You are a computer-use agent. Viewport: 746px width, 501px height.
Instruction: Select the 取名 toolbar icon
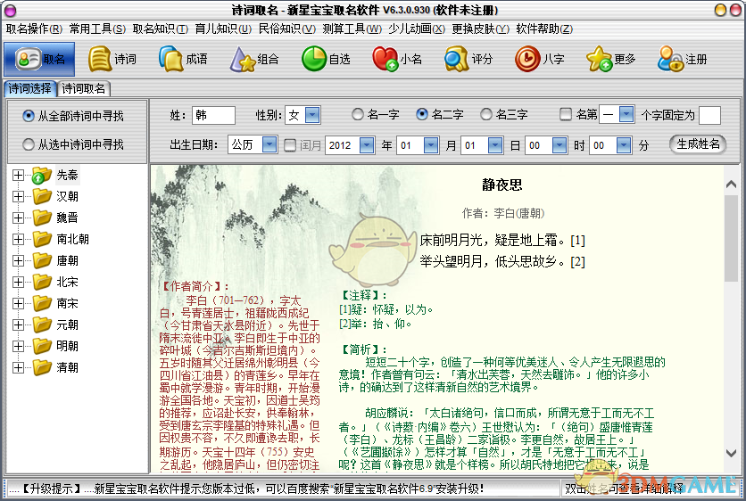[x=39, y=59]
